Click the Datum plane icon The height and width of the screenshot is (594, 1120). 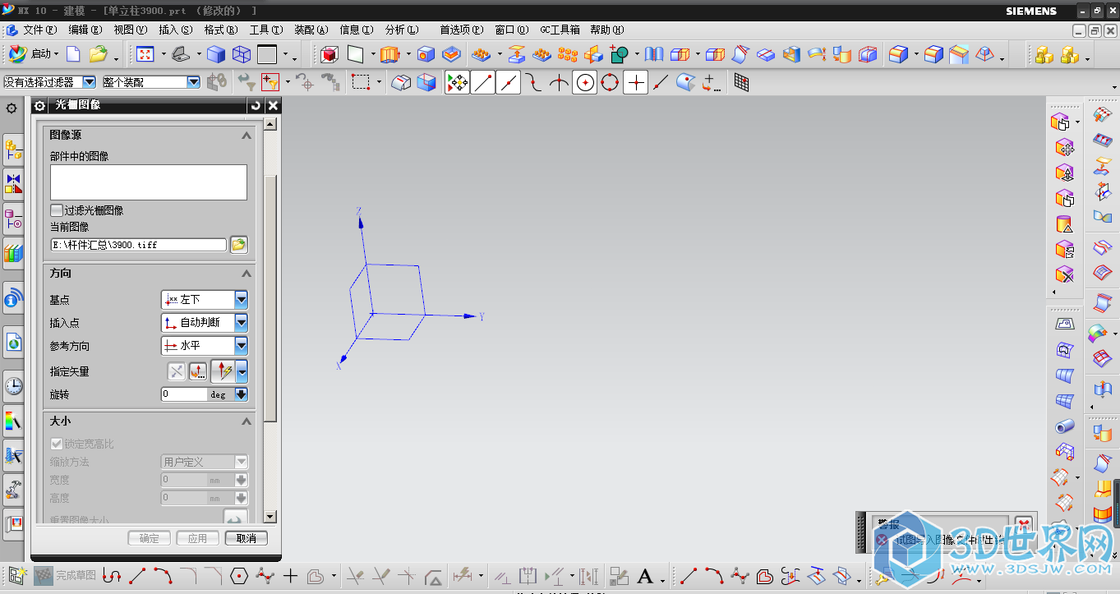point(355,55)
